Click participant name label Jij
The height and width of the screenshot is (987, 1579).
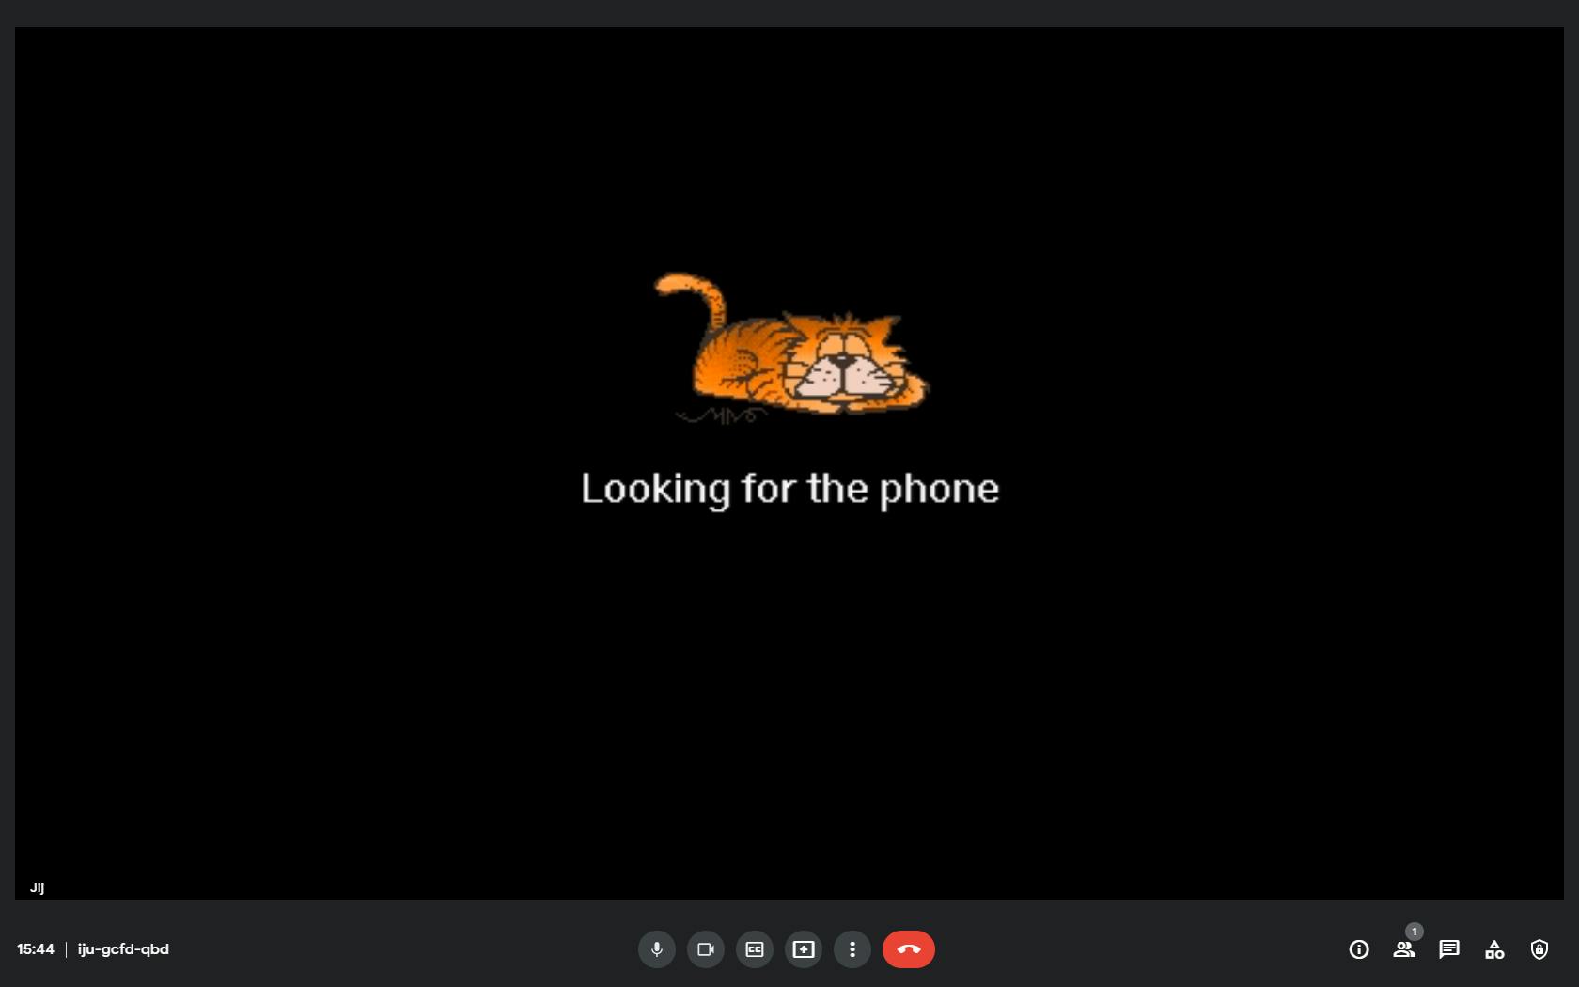(x=37, y=887)
